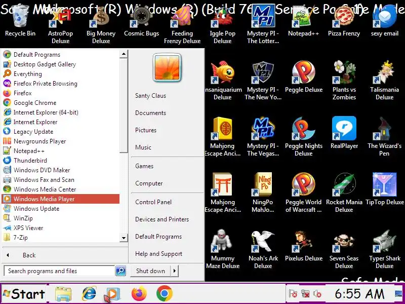Image resolution: width=405 pixels, height=304 pixels.
Task: Click the Shut down button
Action: (150, 271)
